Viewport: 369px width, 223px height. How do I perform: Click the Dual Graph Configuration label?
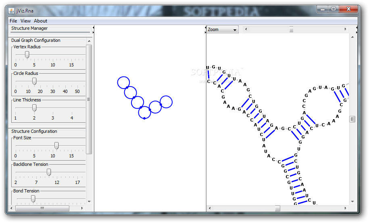point(36,40)
